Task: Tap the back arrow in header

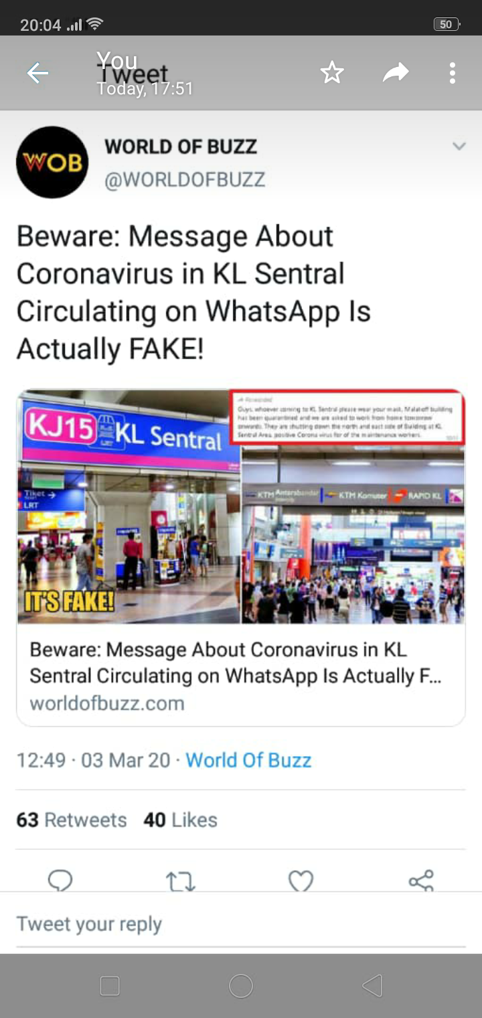Action: tap(37, 73)
